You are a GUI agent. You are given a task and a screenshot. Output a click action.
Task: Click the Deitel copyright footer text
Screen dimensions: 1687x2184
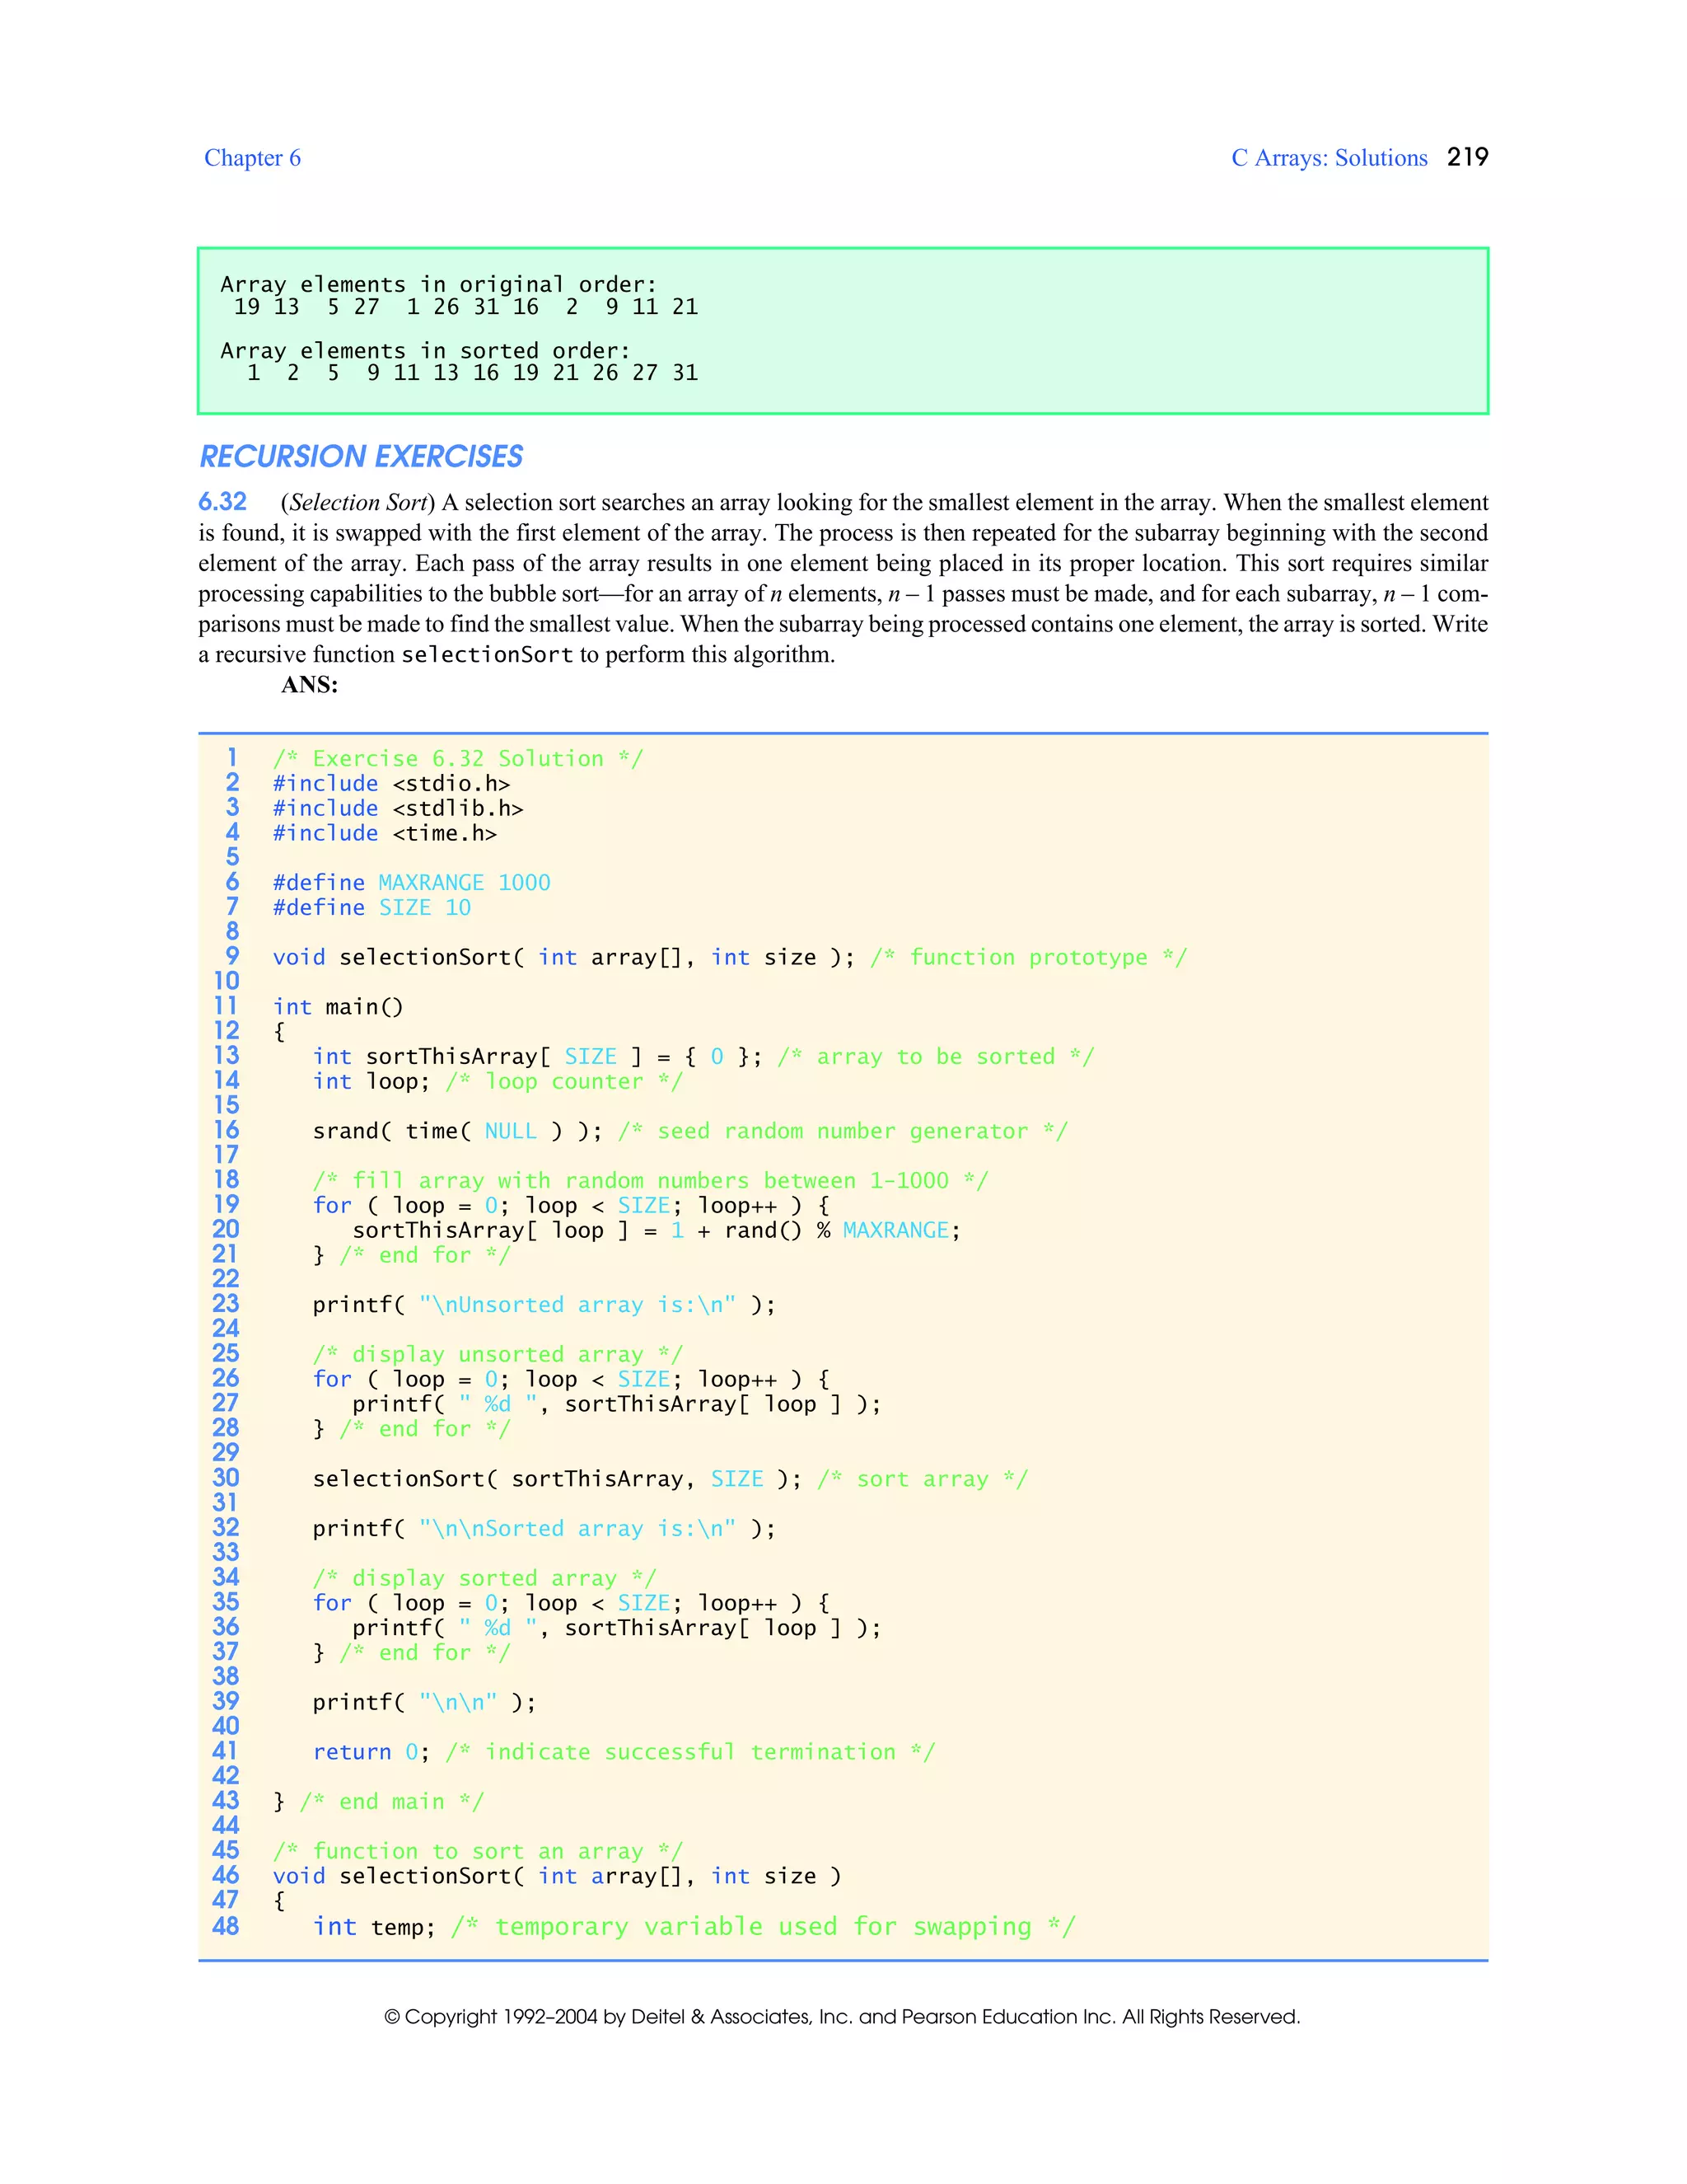click(842, 2017)
